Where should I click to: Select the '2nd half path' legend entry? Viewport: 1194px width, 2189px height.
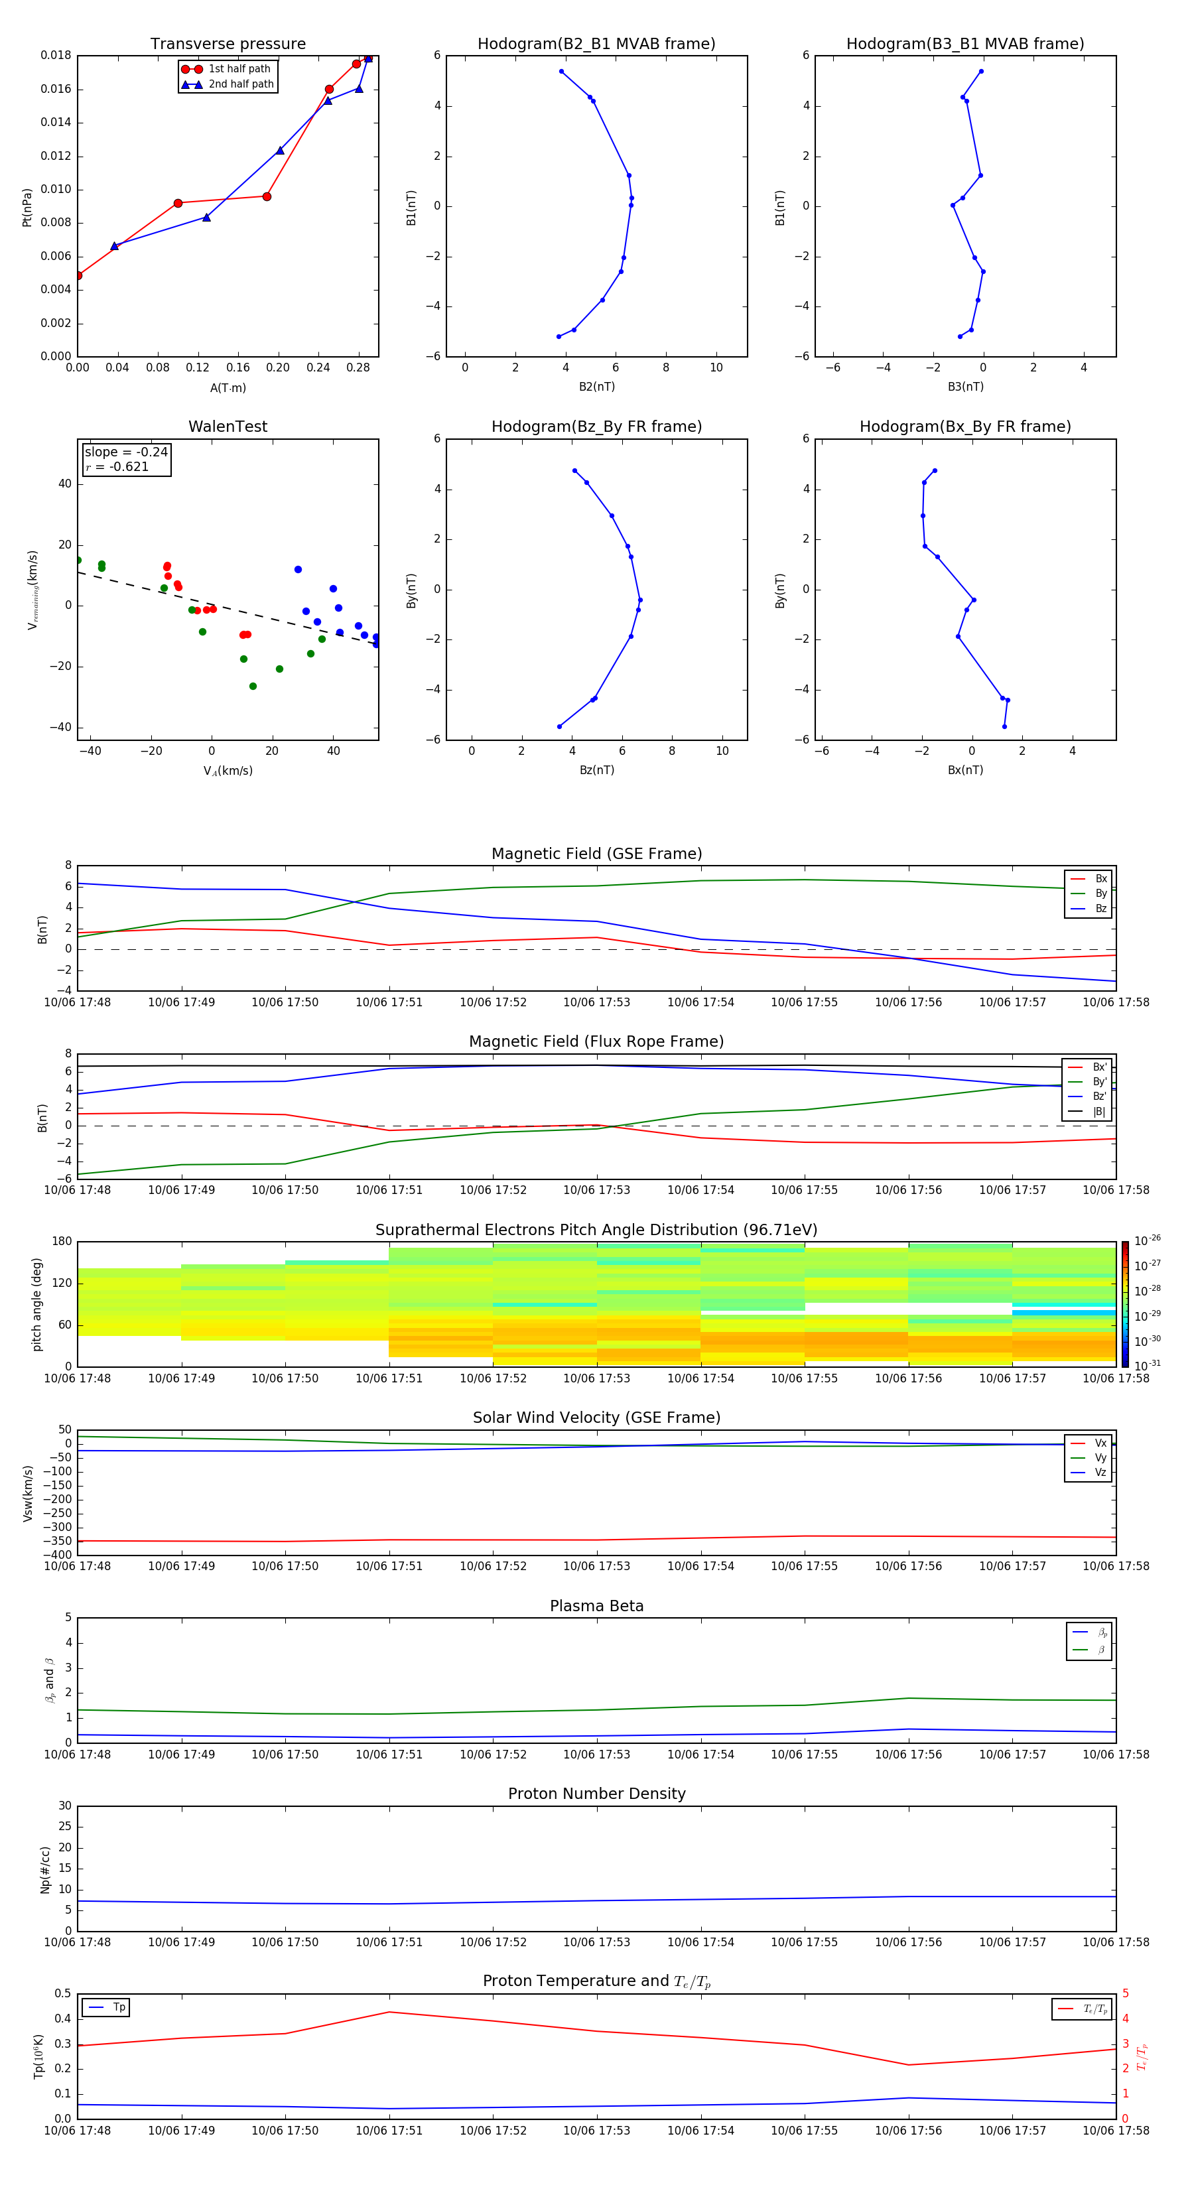pos(228,84)
